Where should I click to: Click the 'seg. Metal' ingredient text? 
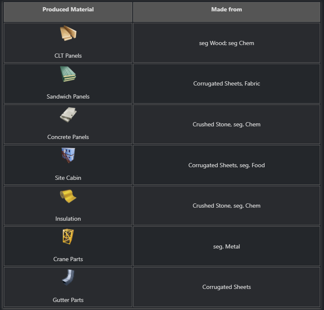[227, 246]
